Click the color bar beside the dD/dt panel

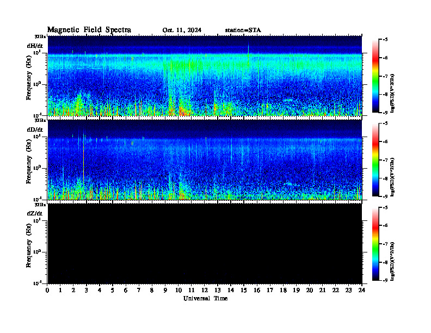click(x=375, y=160)
